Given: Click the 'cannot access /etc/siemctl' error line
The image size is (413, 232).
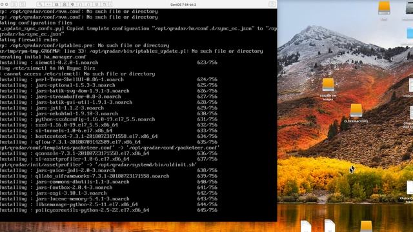Looking at the screenshot, I should point(77,74).
